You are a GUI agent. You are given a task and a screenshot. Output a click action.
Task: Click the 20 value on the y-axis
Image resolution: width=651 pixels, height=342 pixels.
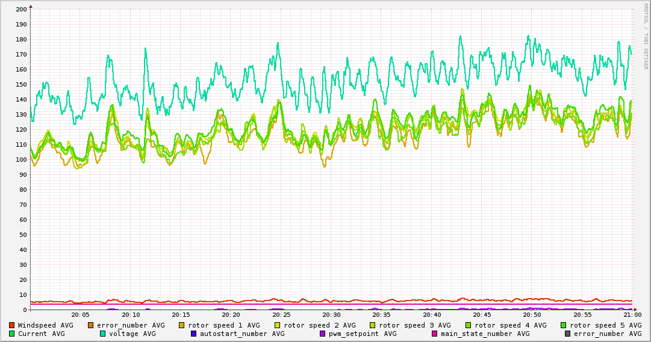[23, 280]
